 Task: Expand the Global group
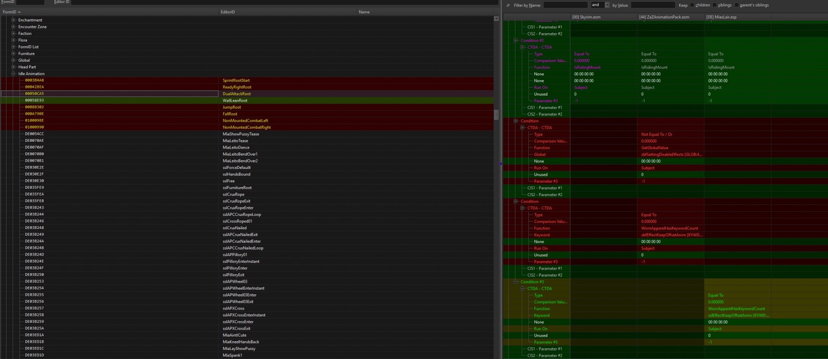coord(13,60)
